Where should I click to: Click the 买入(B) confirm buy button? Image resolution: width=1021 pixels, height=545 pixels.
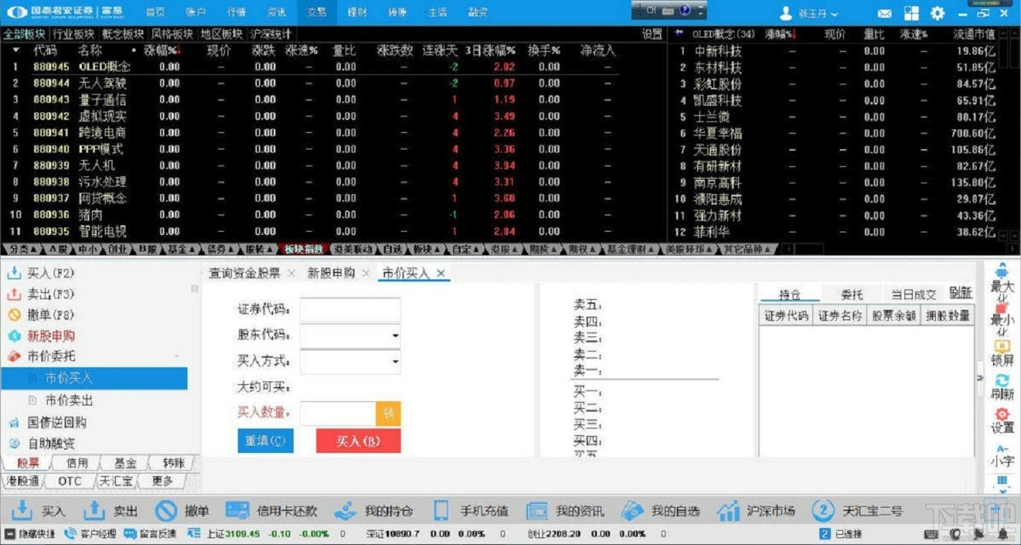click(358, 441)
